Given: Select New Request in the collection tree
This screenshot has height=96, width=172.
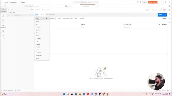Looking at the screenshot, I should (17, 15).
